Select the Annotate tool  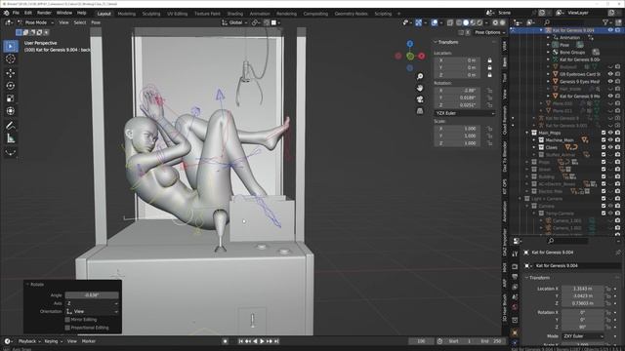click(x=11, y=126)
